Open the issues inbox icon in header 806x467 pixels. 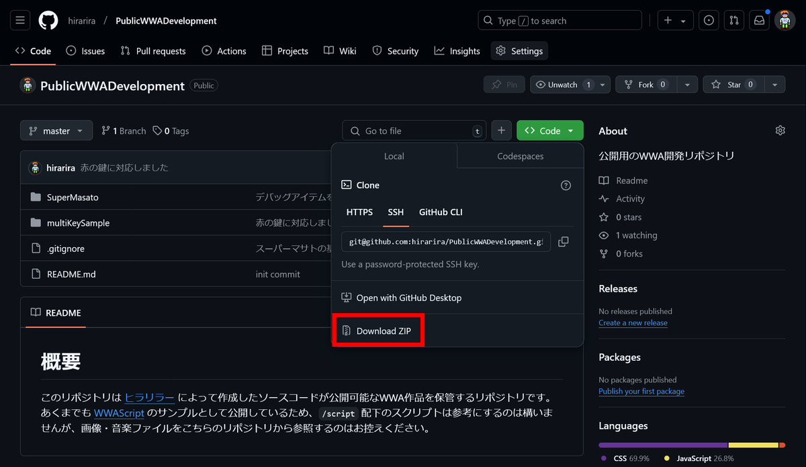pyautogui.click(x=709, y=21)
